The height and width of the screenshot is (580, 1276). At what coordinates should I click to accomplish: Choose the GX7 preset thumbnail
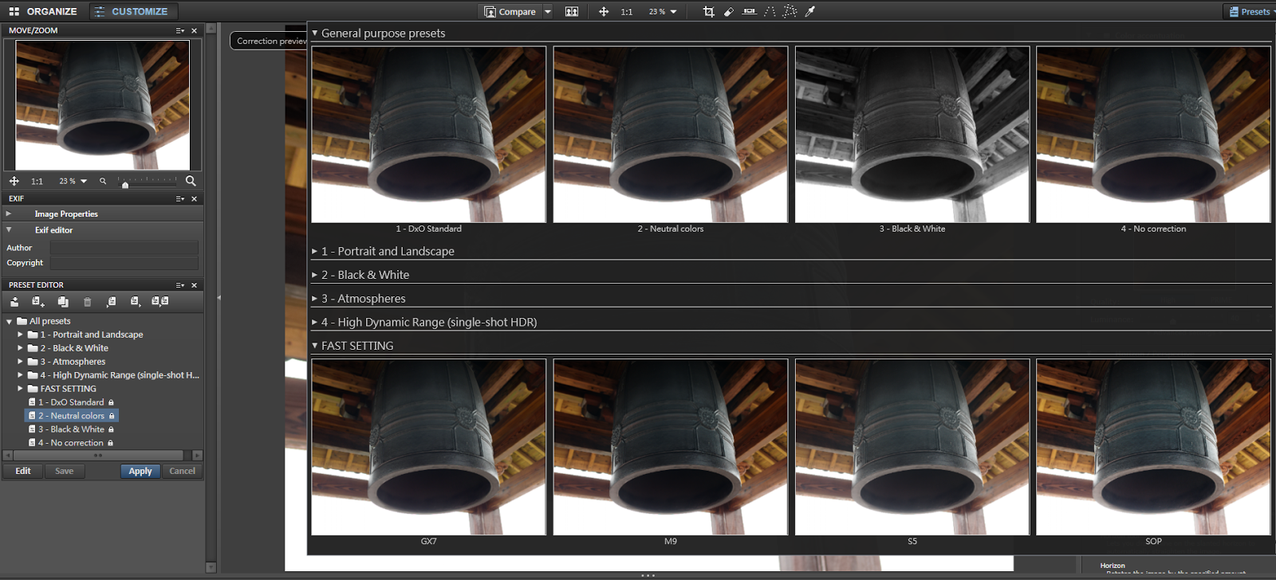(429, 447)
